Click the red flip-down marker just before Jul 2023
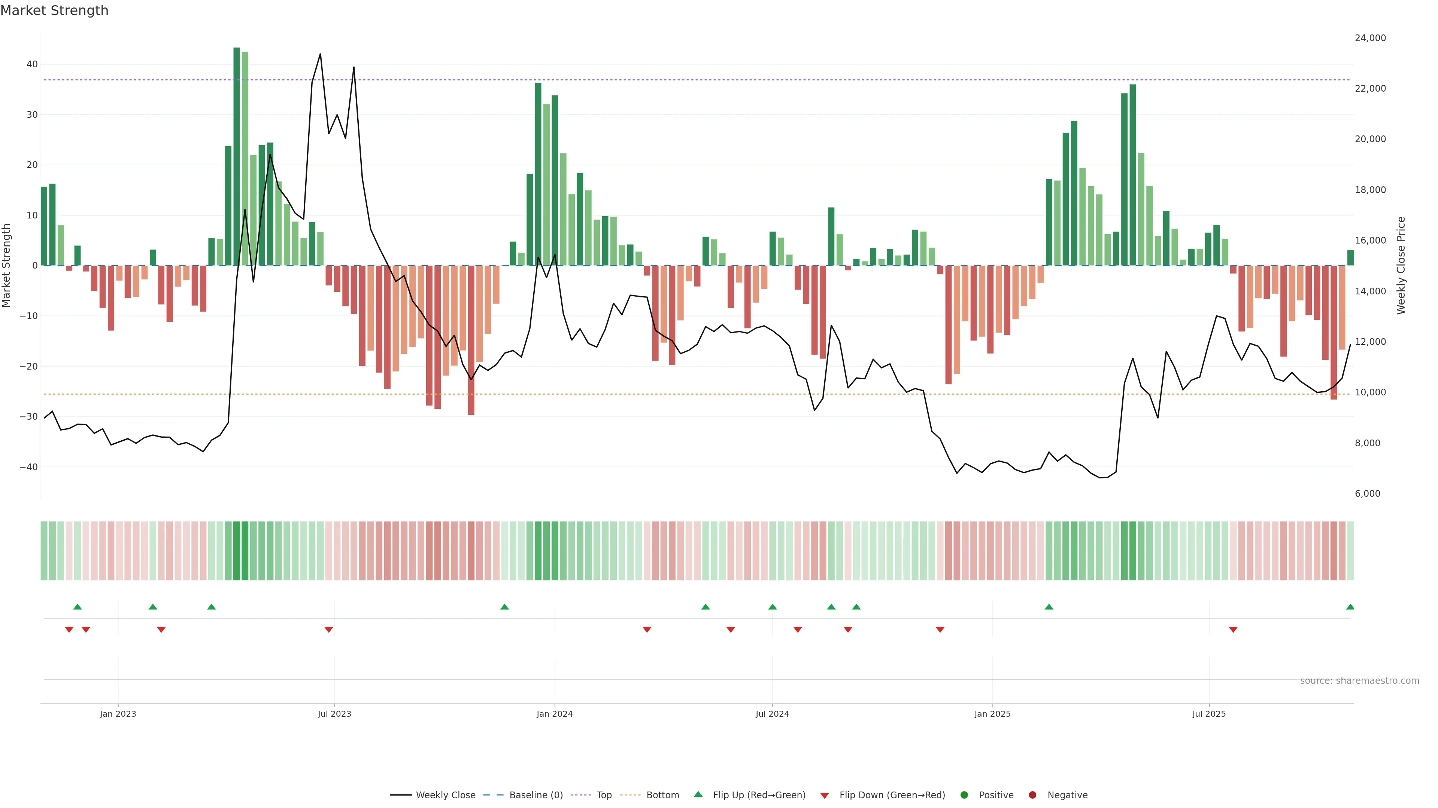Viewport: 1438px width, 808px height. 329,630
